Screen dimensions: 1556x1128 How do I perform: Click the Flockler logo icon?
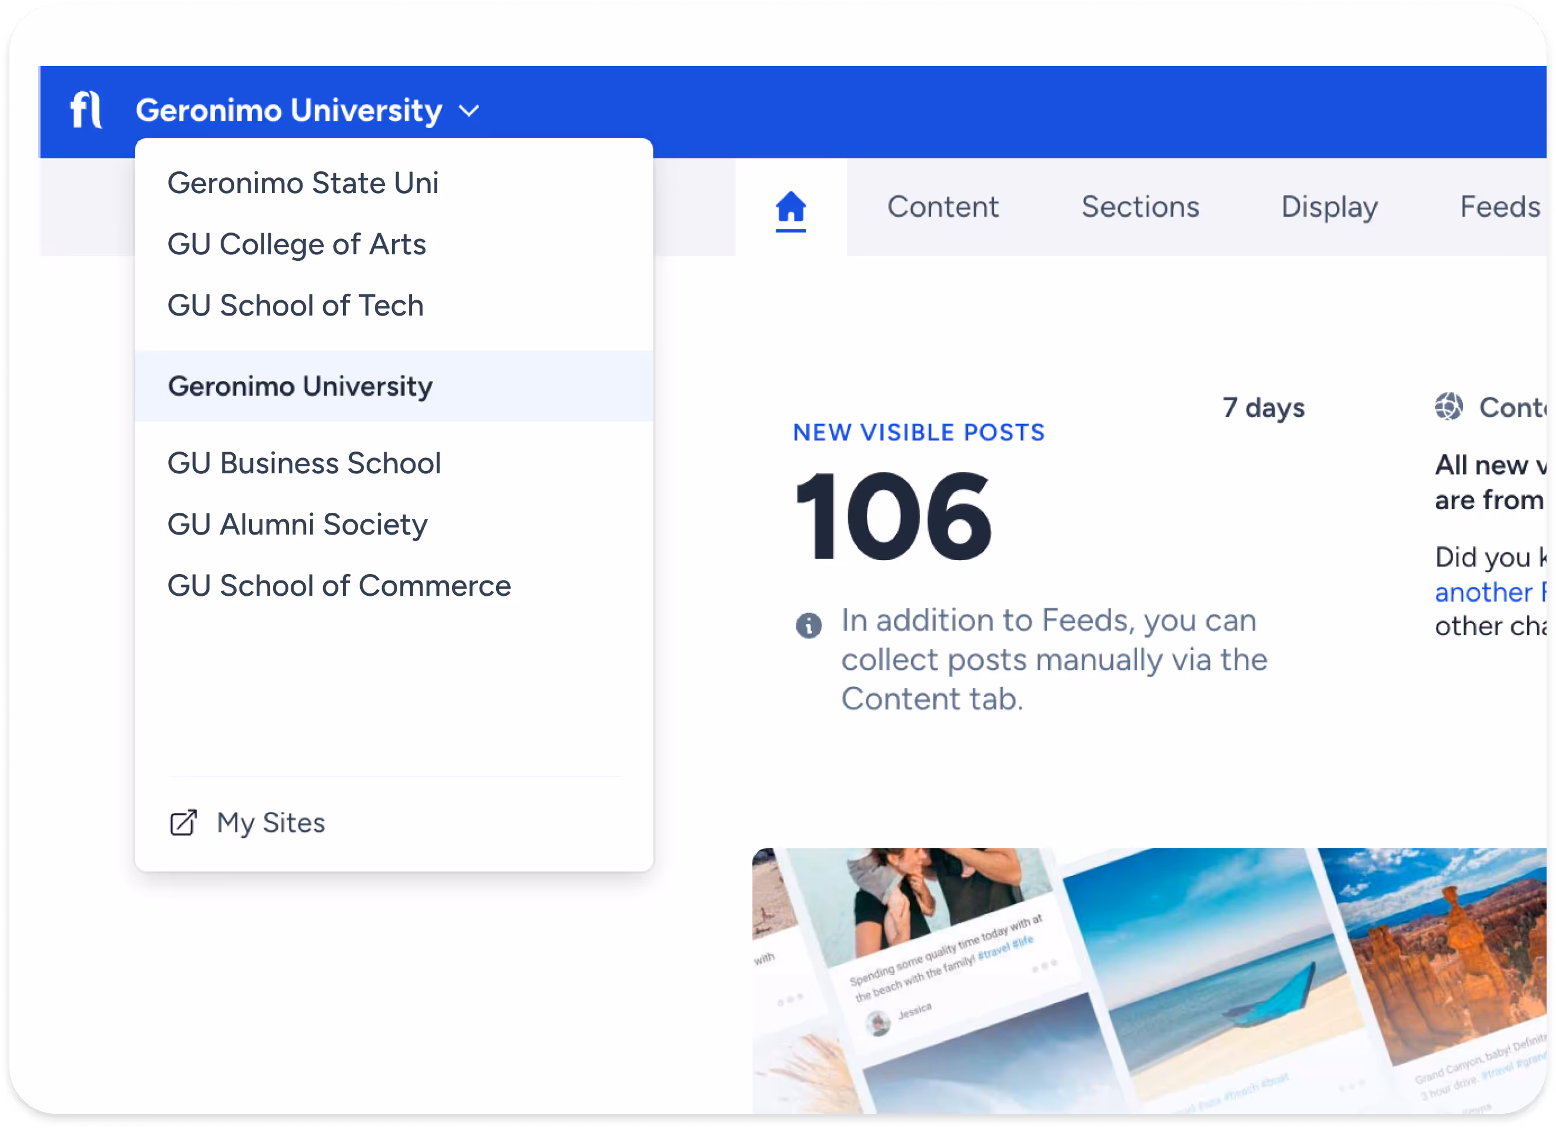tap(87, 110)
